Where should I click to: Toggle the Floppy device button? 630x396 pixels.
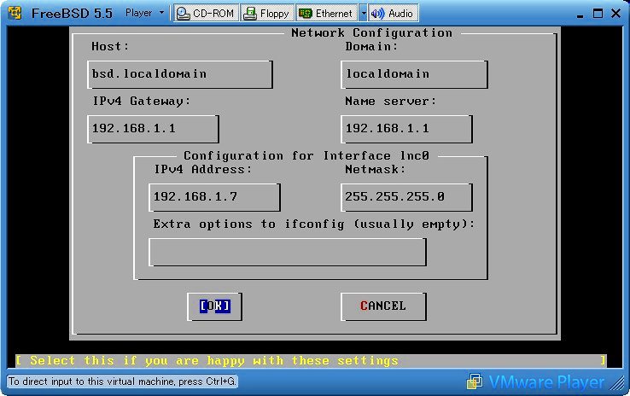click(266, 13)
